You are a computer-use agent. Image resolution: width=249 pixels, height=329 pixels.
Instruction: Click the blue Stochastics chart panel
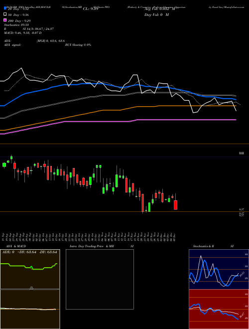pos(219,269)
